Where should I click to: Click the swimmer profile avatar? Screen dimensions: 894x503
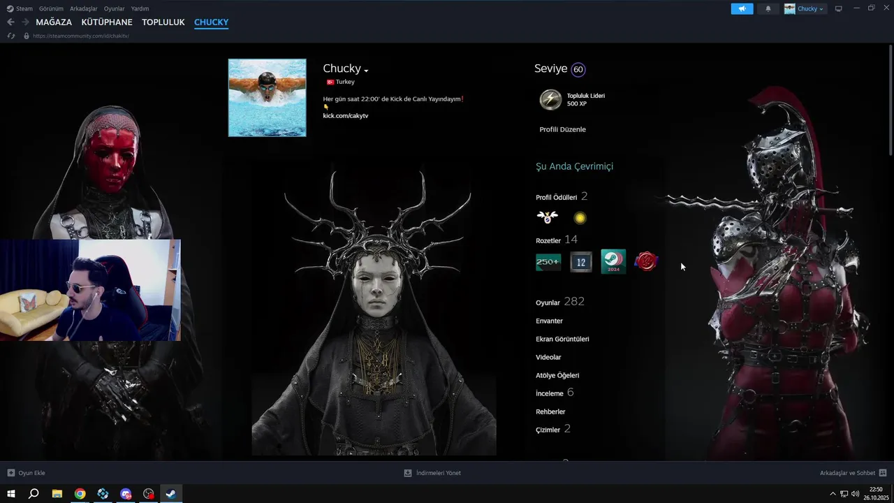[x=267, y=98]
